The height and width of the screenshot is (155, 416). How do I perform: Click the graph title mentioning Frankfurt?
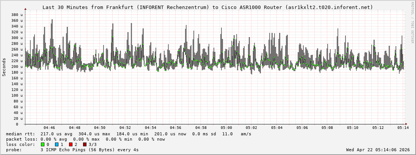[x=207, y=7]
